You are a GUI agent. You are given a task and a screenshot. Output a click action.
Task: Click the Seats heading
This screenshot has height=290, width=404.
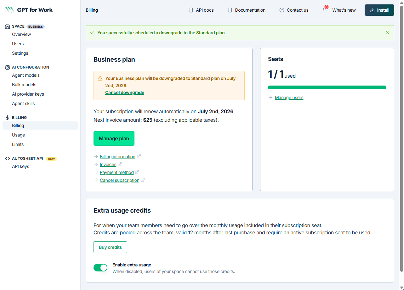point(276,59)
